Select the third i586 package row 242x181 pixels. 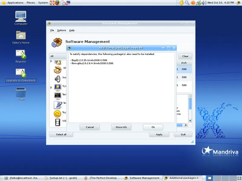point(184,85)
